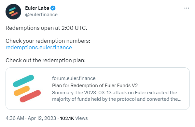195x127 pixels.
Task: Click the Views label beside 102.1K
Action: tap(81, 118)
